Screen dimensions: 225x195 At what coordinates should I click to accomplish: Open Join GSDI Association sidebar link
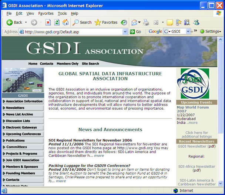pos(23,160)
